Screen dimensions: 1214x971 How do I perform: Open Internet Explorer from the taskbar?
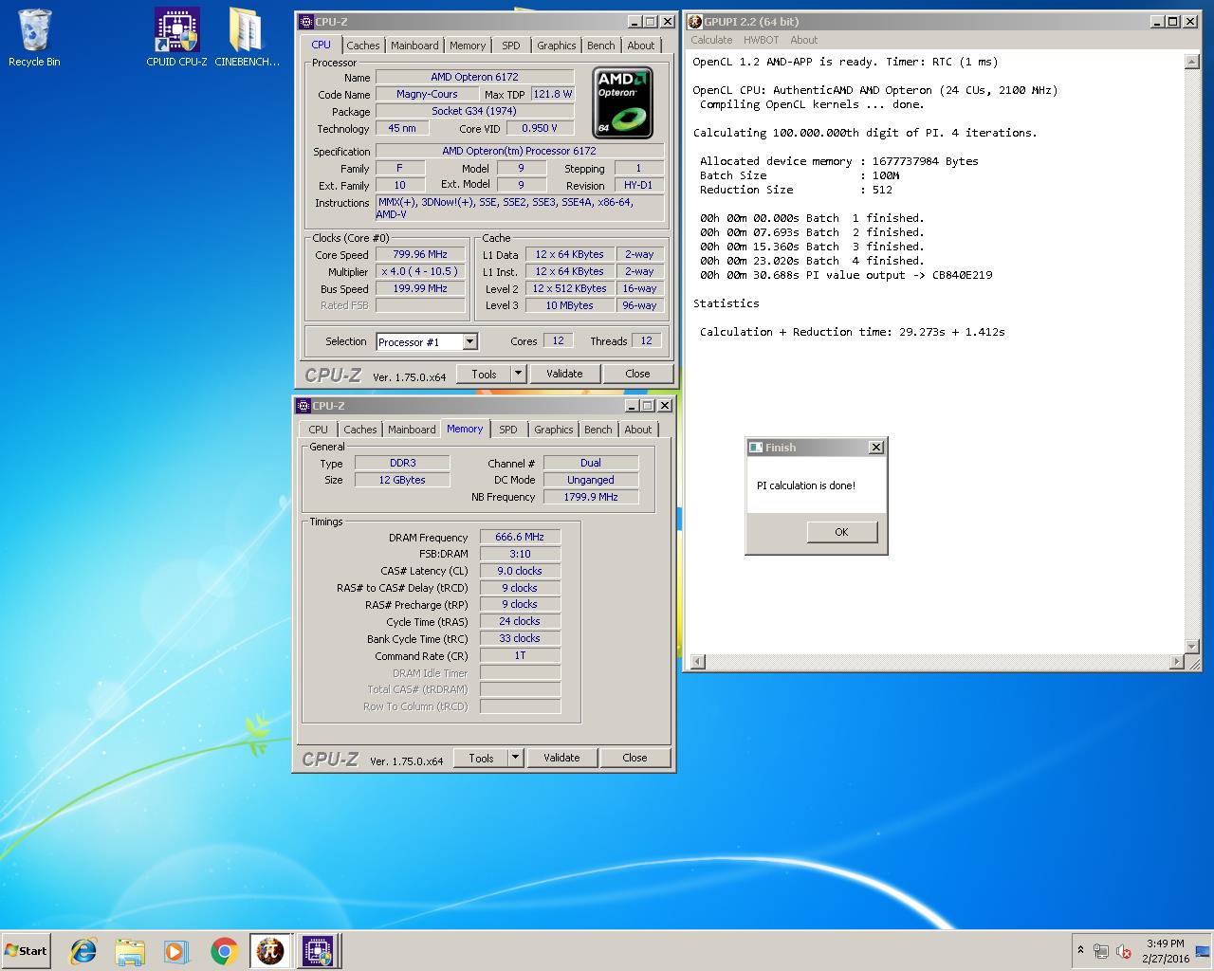pos(83,950)
